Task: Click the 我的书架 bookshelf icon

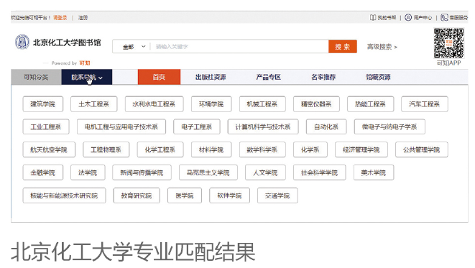Action: click(373, 17)
